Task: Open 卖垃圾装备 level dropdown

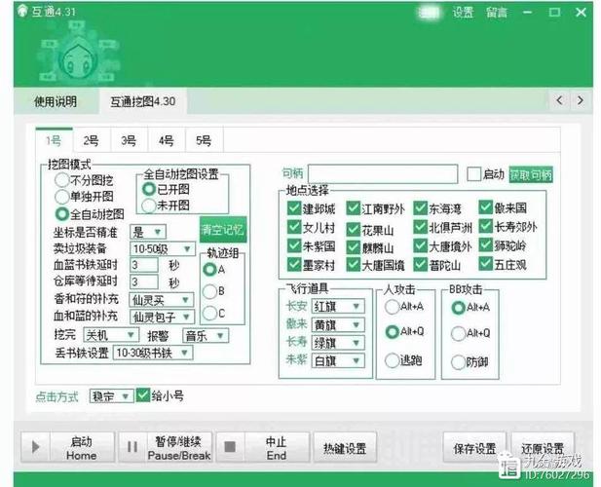Action: (x=163, y=249)
